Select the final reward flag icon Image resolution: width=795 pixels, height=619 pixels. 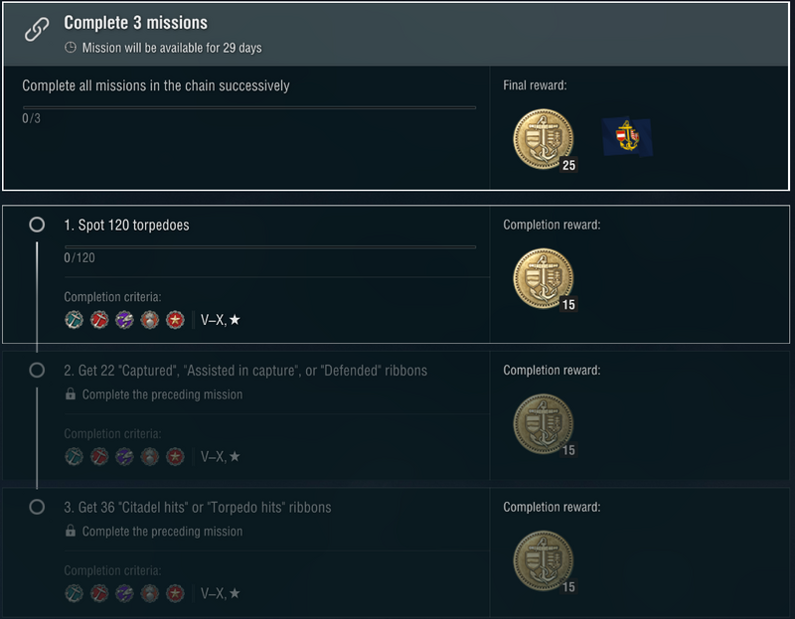626,137
